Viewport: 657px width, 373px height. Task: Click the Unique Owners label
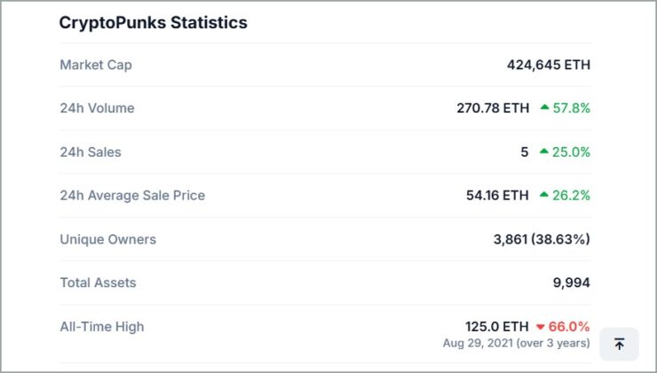(x=108, y=239)
